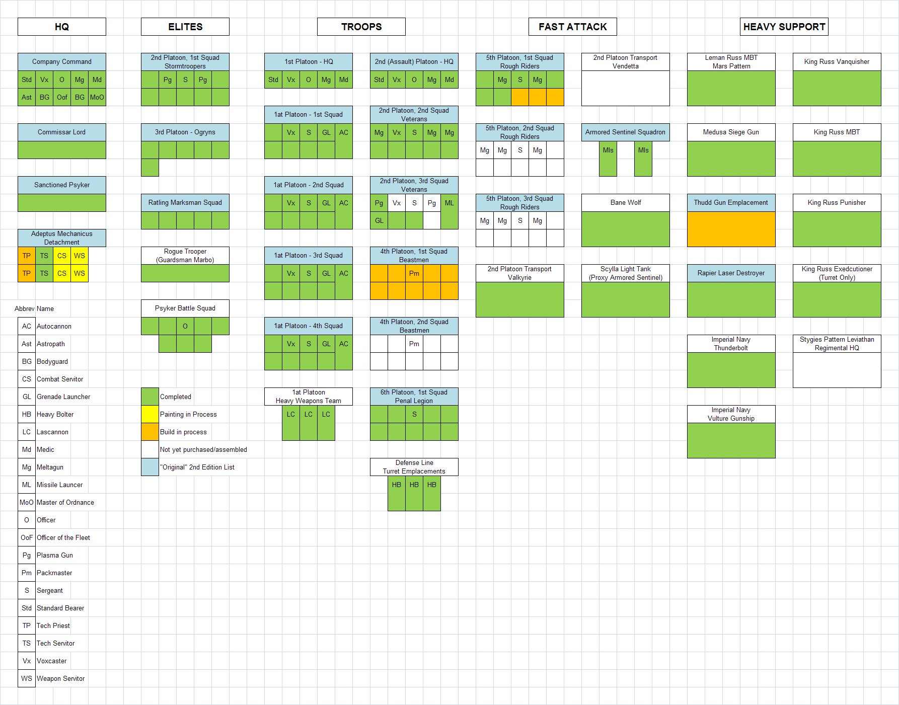
Task: Click the Adeptus Mechanicus Detachment cell
Action: coord(62,238)
